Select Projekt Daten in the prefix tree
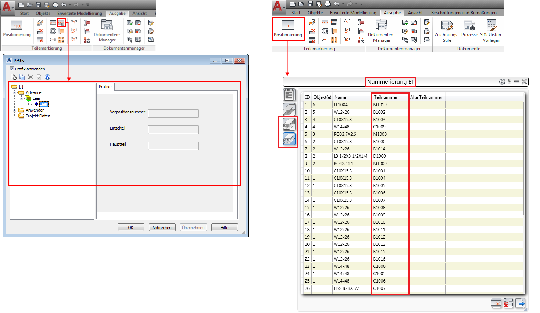 tap(38, 116)
